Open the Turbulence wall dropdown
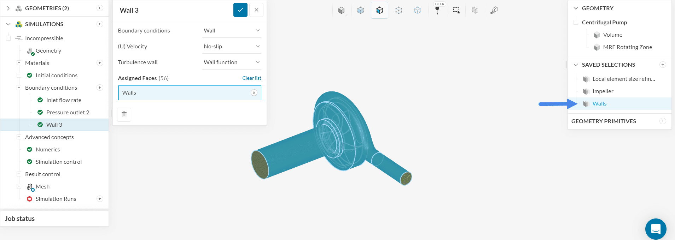This screenshot has width=675, height=240. [232, 62]
